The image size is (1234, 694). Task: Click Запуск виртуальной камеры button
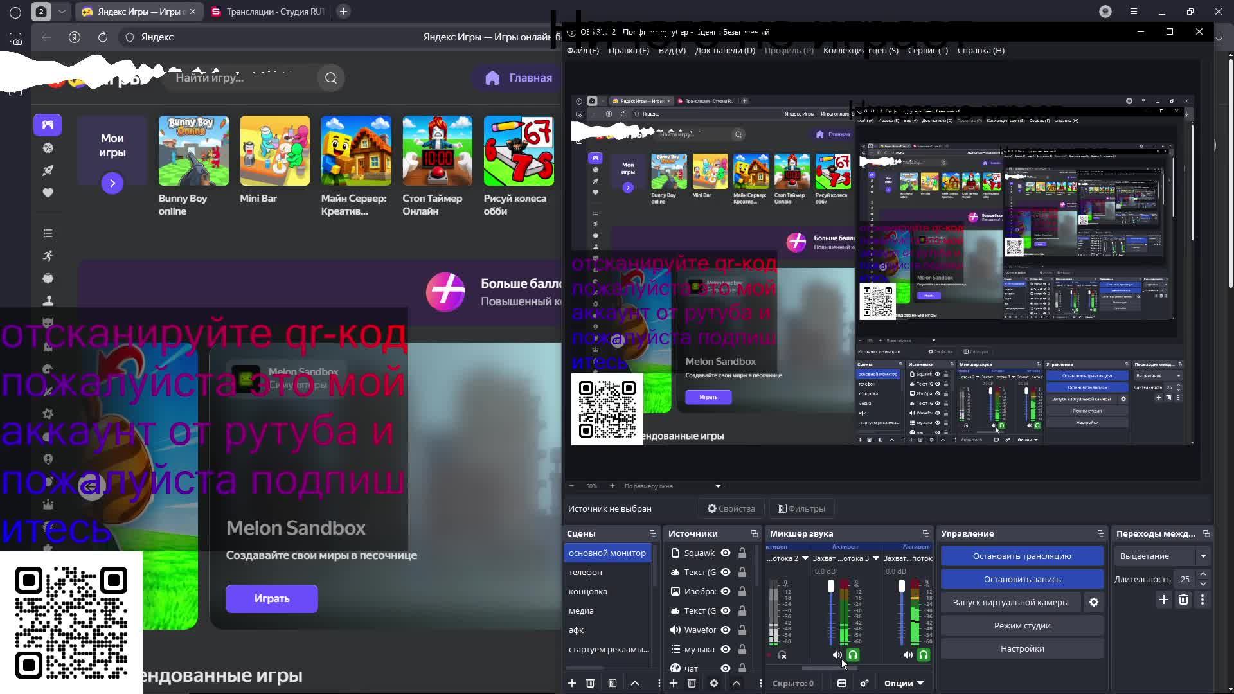[1011, 602]
